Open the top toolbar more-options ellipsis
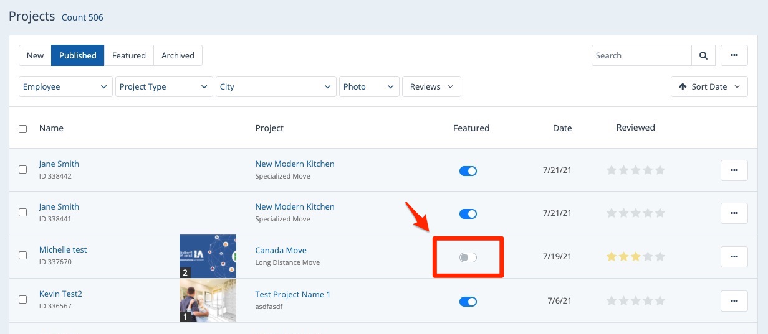 pyautogui.click(x=734, y=55)
